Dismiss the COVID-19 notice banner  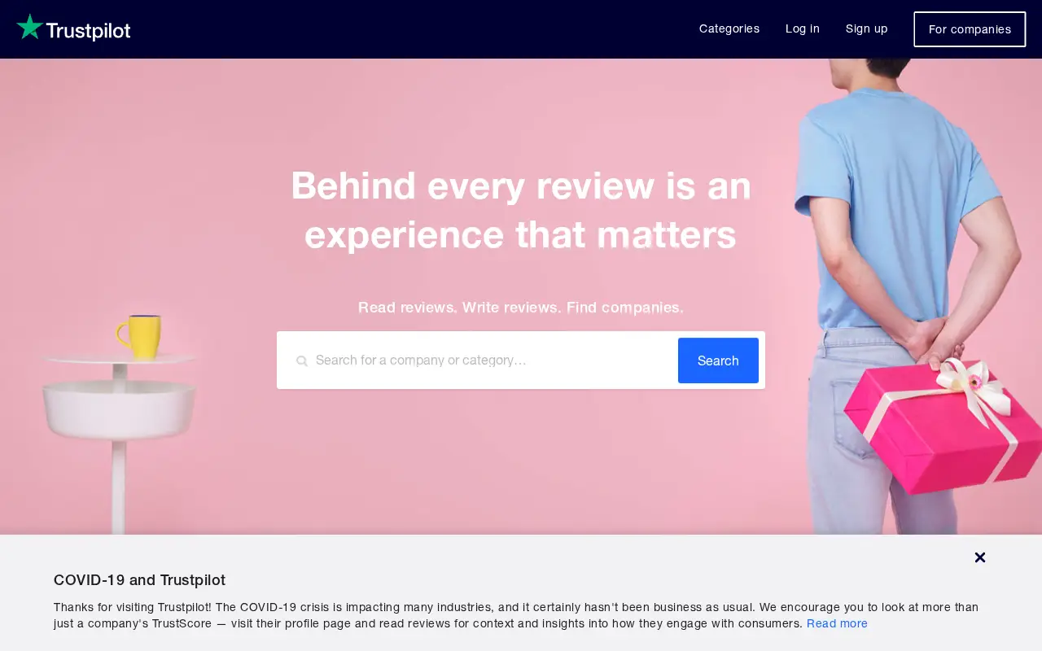point(980,557)
